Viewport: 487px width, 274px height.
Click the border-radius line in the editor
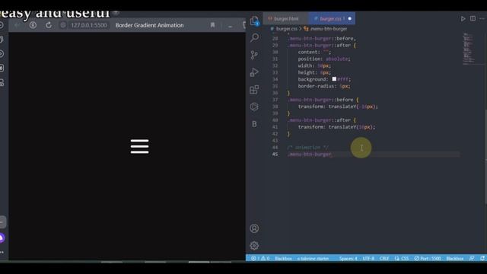[324, 86]
